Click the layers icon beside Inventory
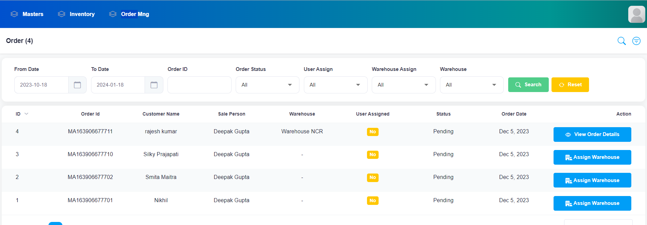Screen dimensions: 647x225 (x=61, y=14)
